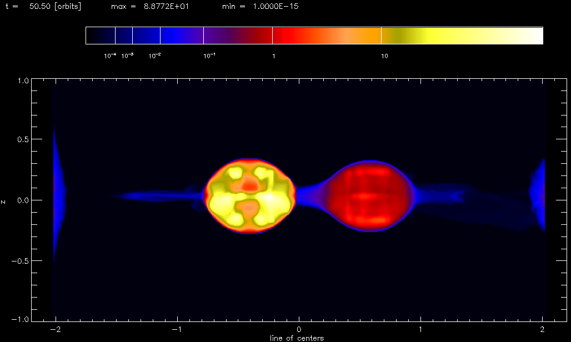This screenshot has width=571, height=342.
Task: Click the 0 tick label on x axis
Action: pyautogui.click(x=299, y=330)
